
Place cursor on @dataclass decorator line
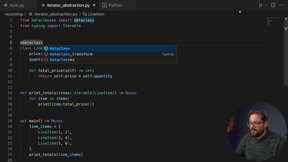pyautogui.click(x=31, y=43)
